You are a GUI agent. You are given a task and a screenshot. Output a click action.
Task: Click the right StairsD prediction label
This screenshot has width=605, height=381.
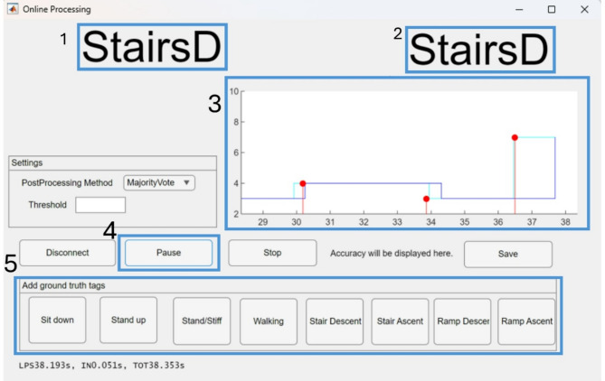coord(480,50)
